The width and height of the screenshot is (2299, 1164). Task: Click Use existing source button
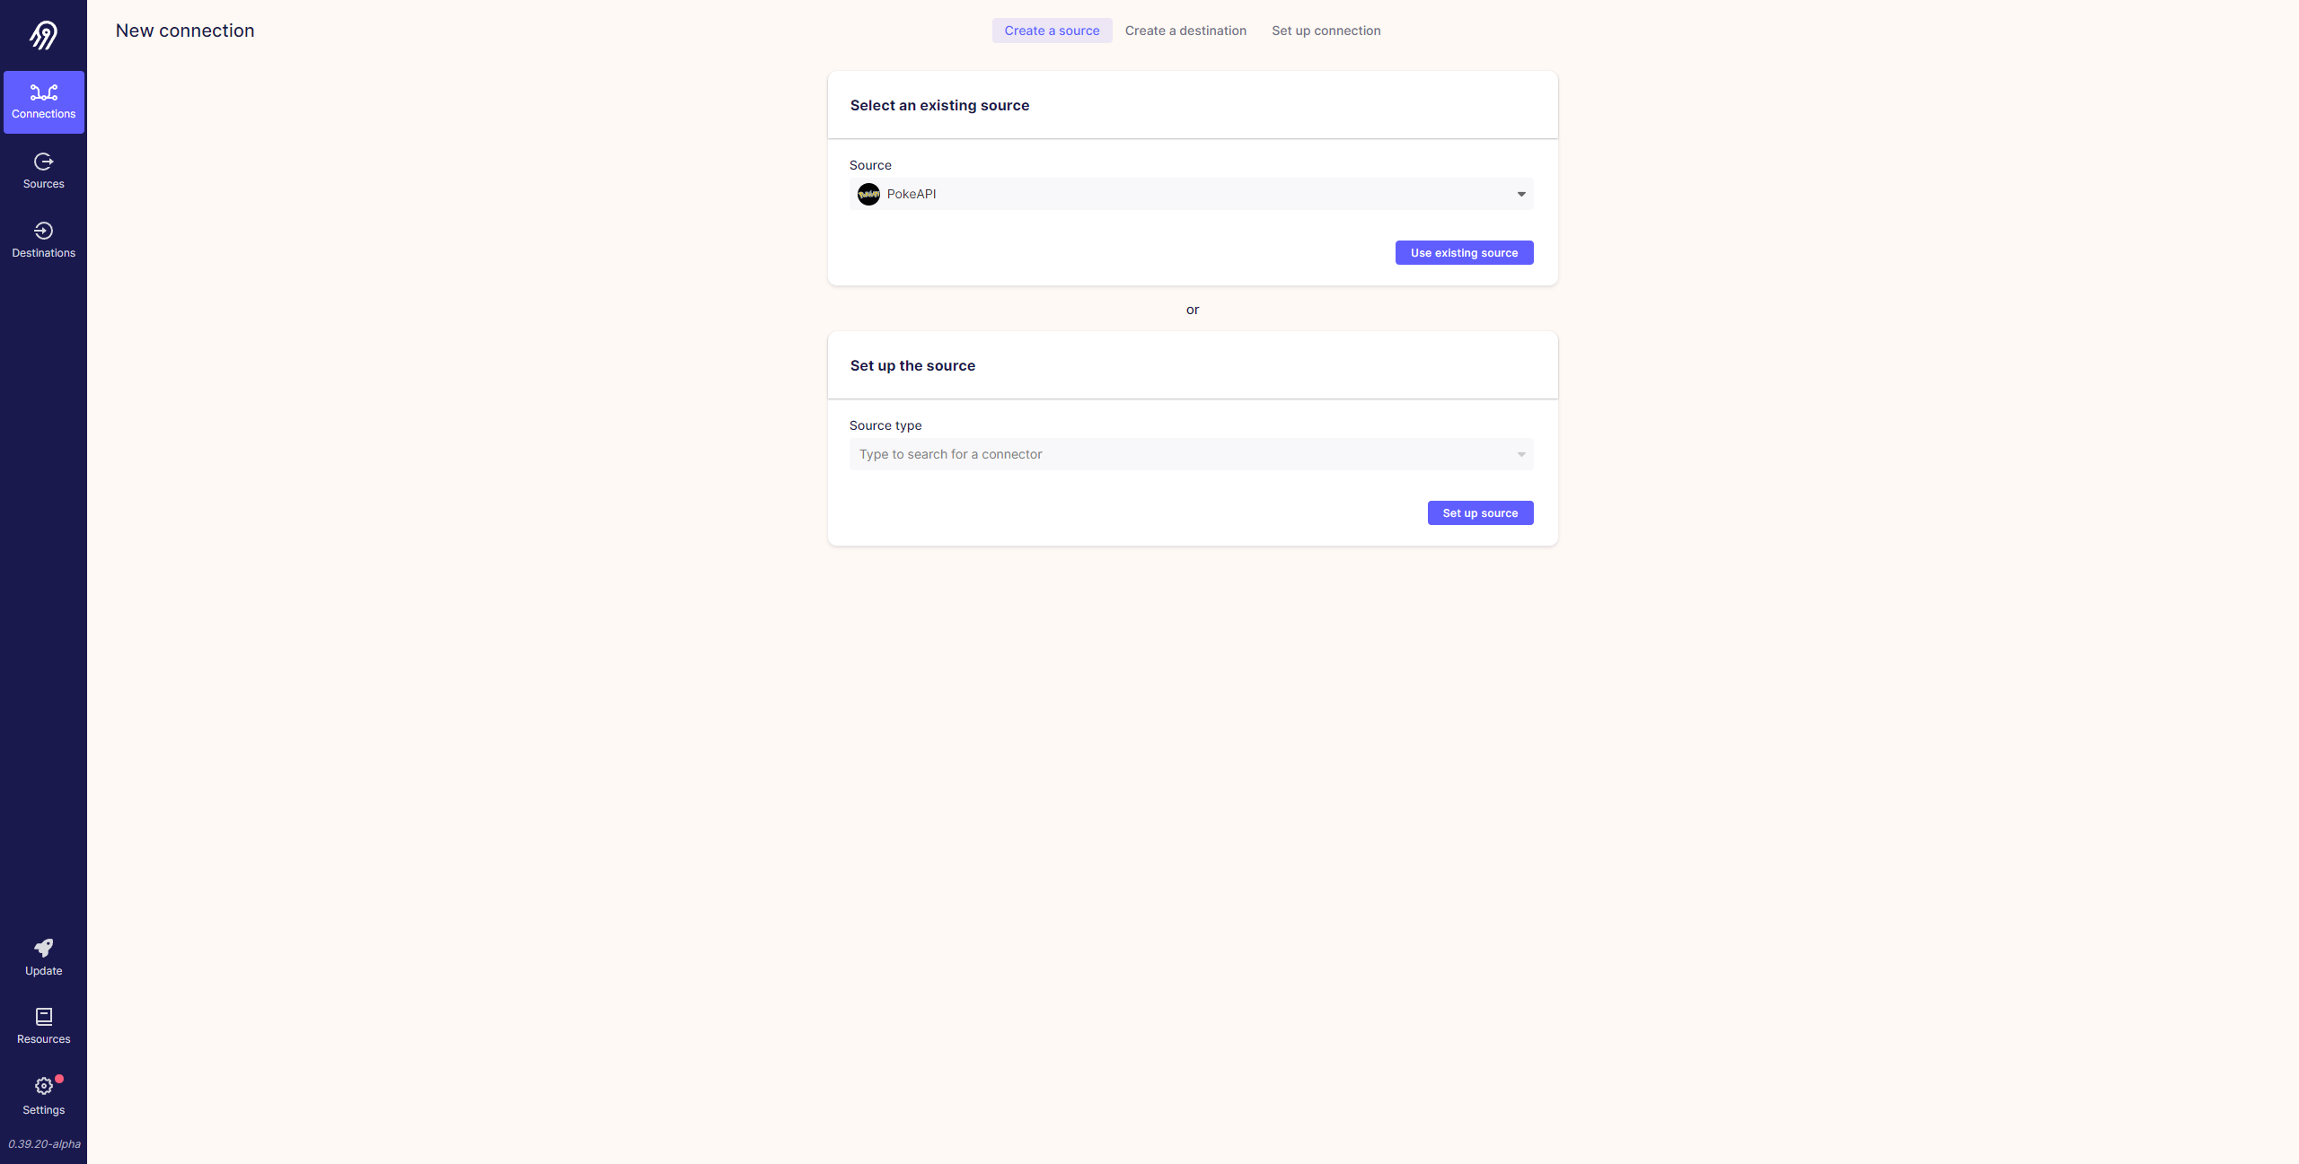(1464, 253)
